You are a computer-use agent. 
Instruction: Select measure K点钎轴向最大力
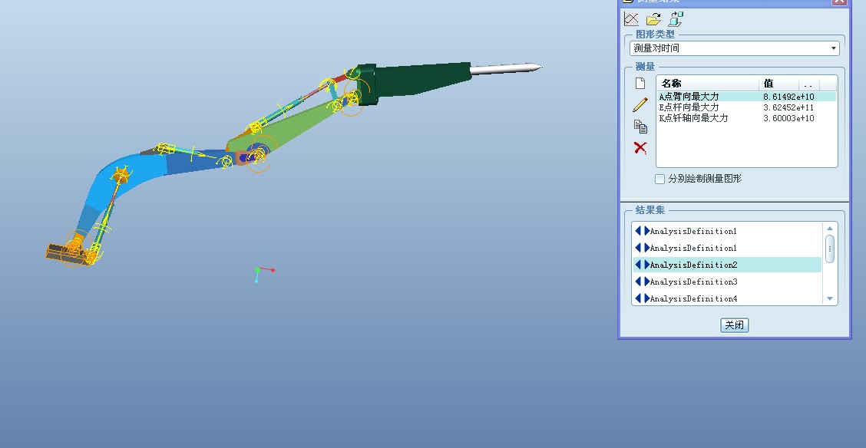[x=693, y=118]
